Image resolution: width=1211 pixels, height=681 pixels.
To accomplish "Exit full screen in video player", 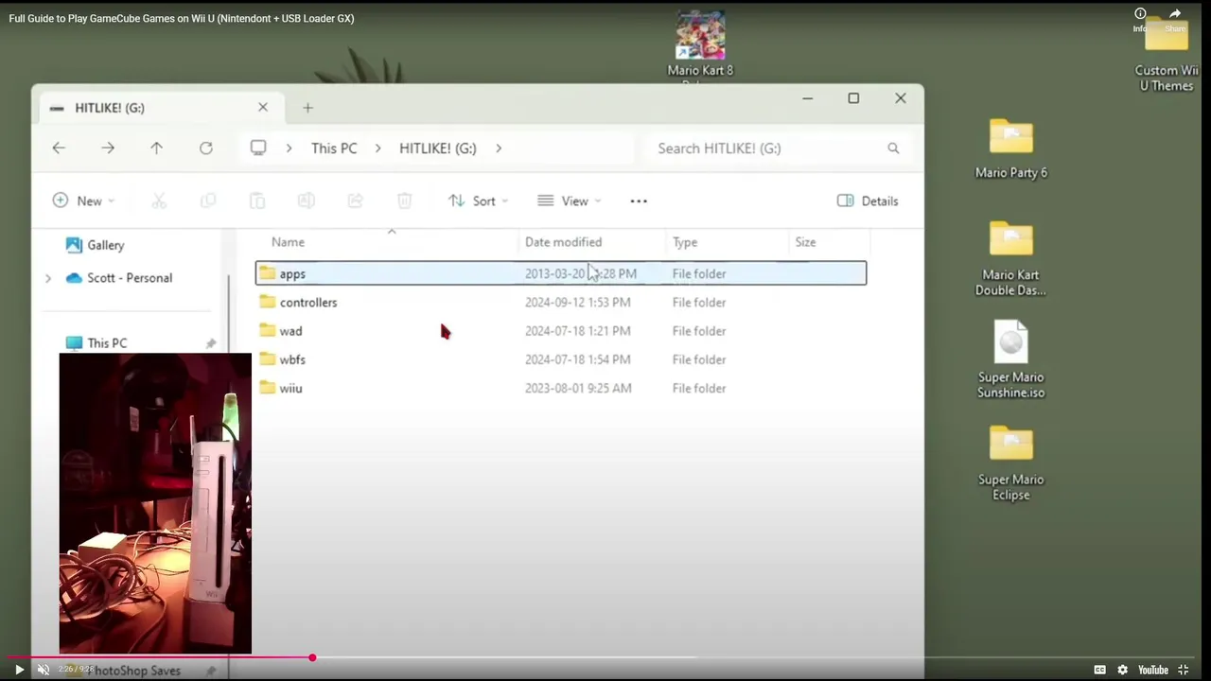I will 1183,670.
